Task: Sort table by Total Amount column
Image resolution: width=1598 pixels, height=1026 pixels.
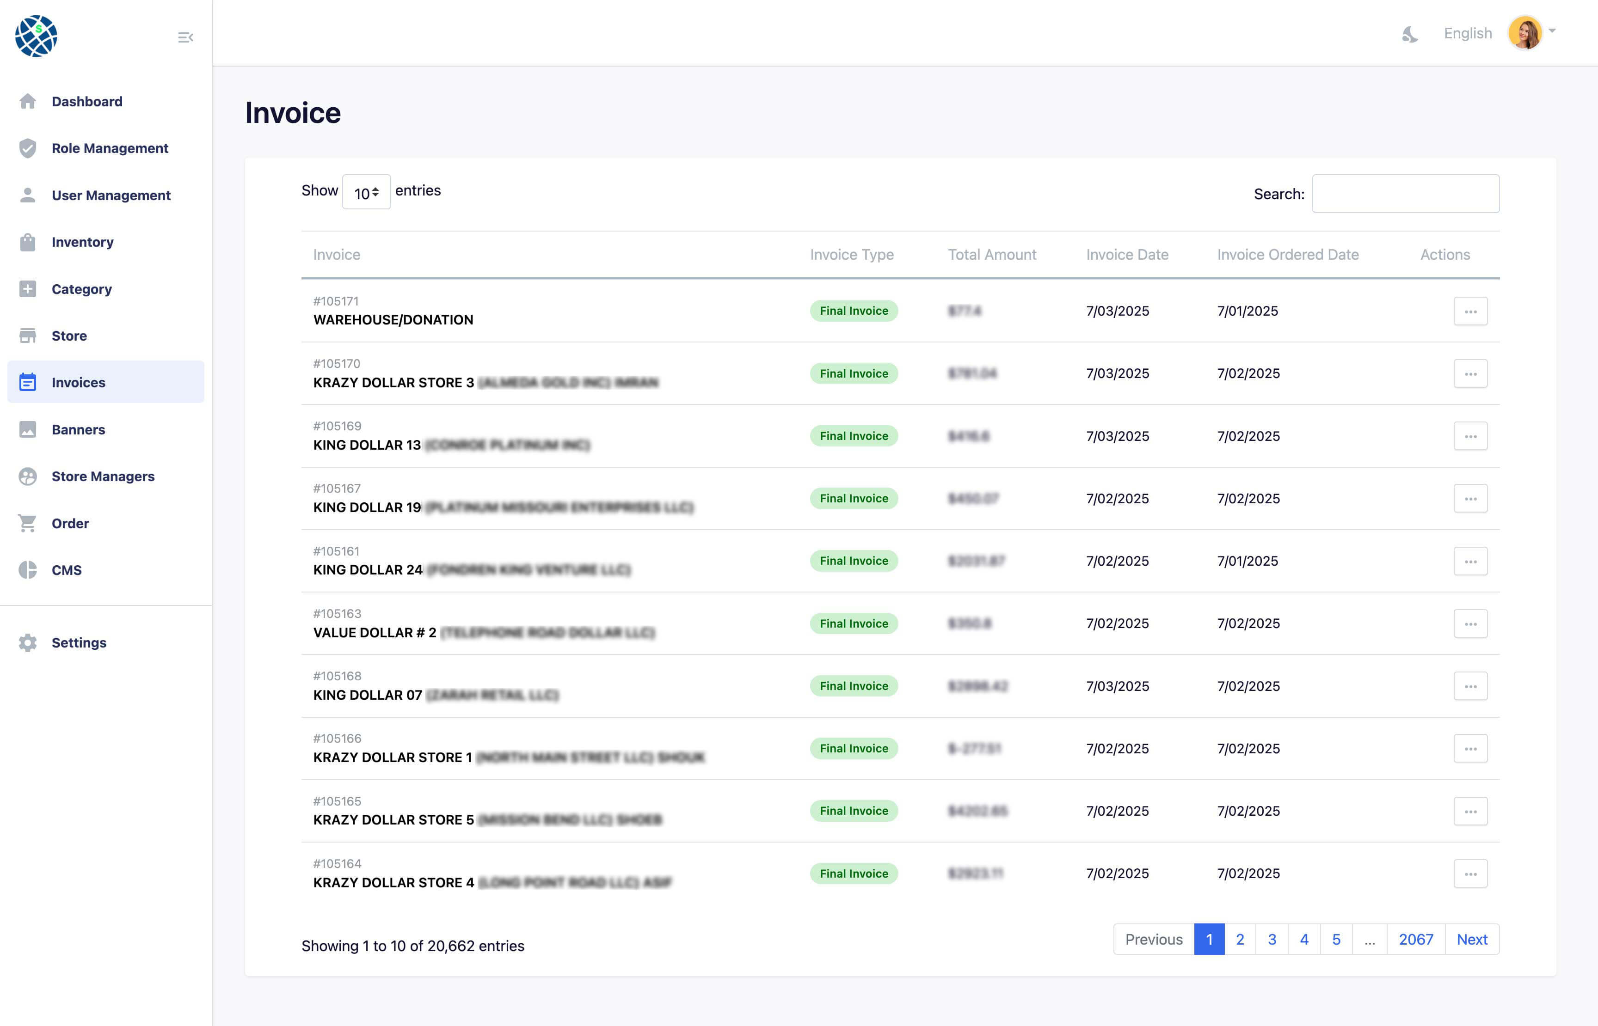Action: coord(992,255)
